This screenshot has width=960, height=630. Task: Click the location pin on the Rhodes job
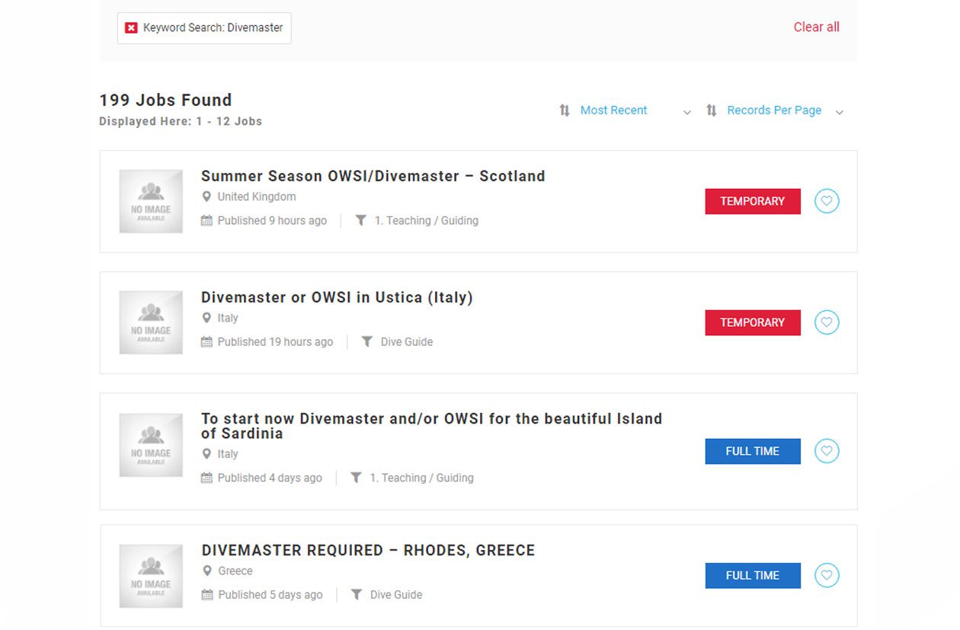(206, 571)
